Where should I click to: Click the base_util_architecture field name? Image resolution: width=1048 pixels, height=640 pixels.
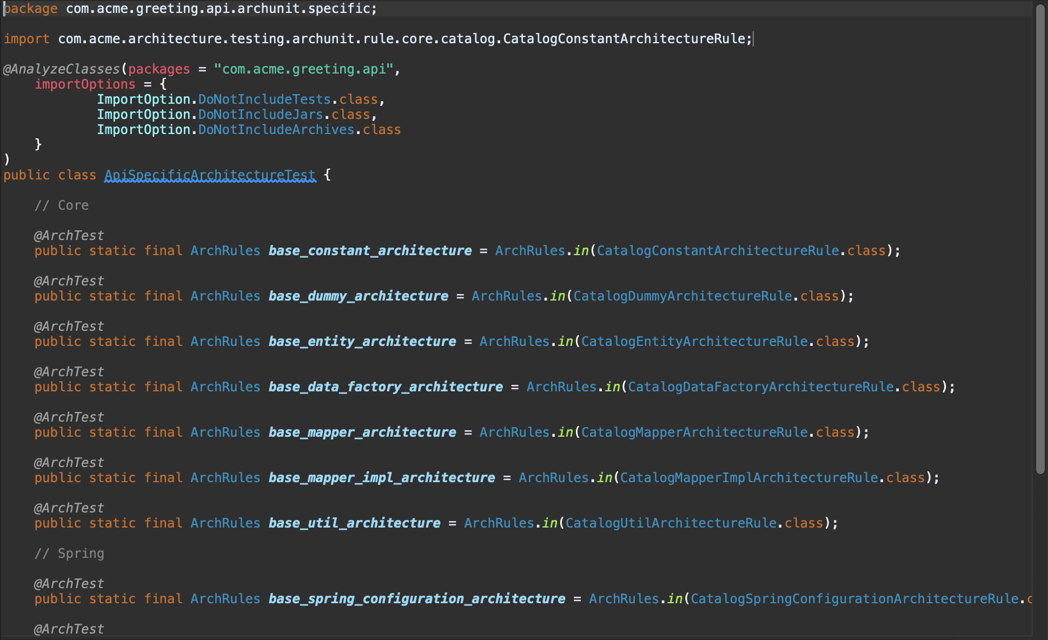pyautogui.click(x=354, y=523)
